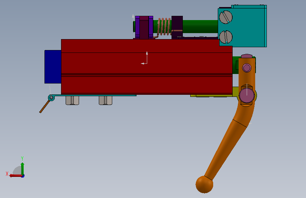Select the right hex standoff under the body

pos(106,100)
